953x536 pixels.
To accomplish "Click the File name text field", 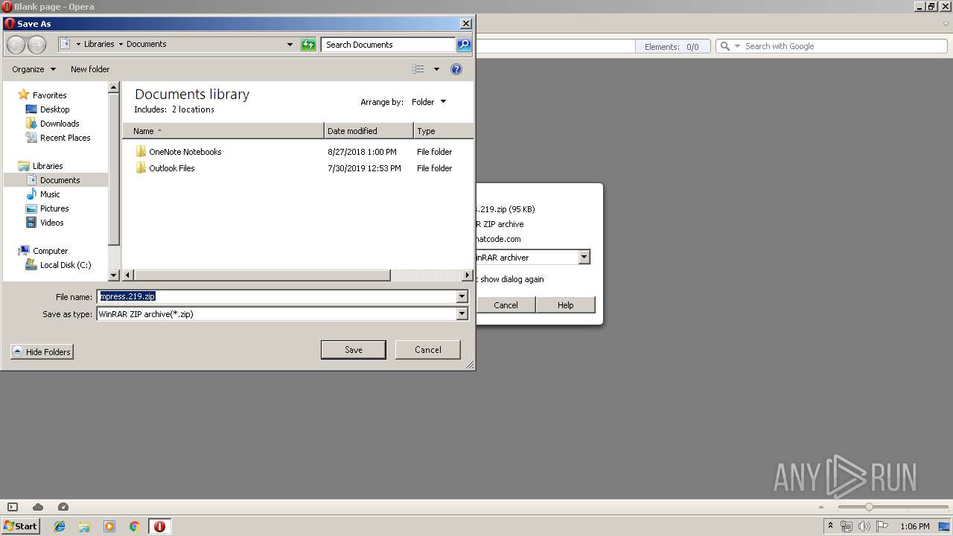I will [x=277, y=296].
